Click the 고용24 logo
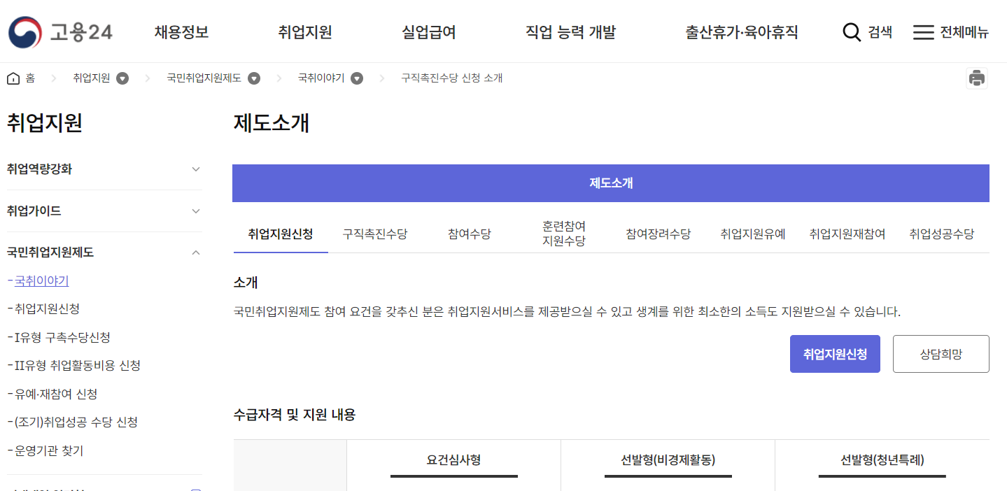 click(x=60, y=31)
